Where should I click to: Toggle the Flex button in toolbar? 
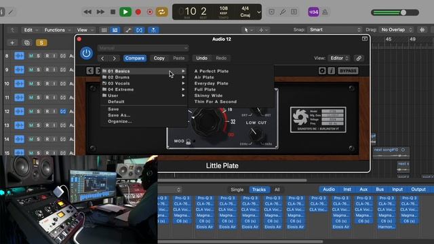click(140, 30)
